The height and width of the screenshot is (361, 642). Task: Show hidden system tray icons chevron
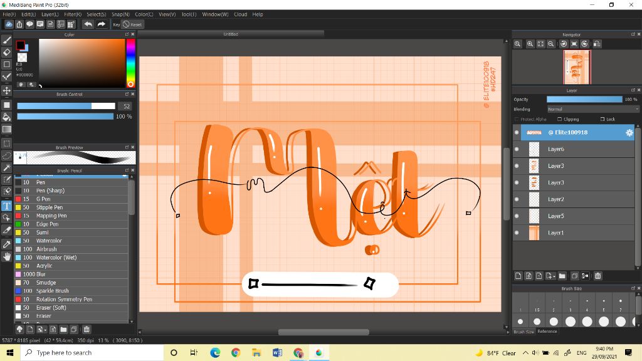coord(525,353)
